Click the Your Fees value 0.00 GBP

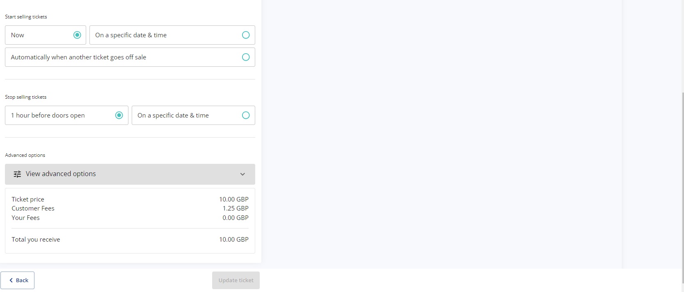pyautogui.click(x=236, y=218)
